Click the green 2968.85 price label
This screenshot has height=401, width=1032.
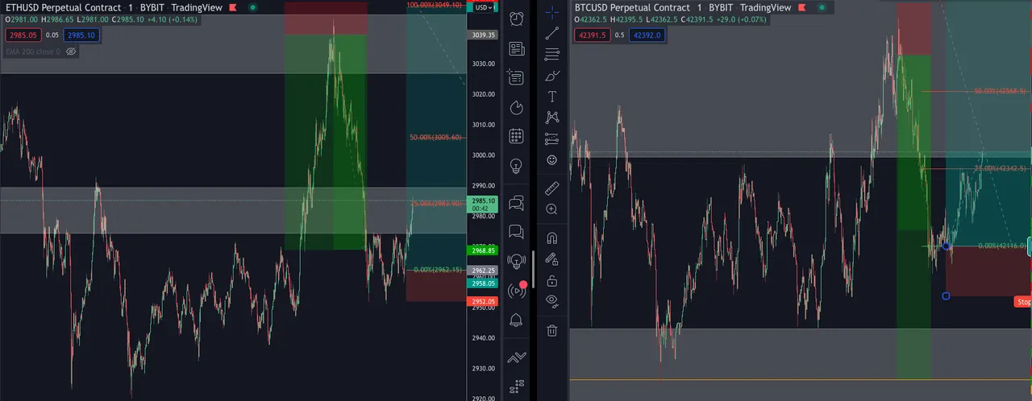483,250
